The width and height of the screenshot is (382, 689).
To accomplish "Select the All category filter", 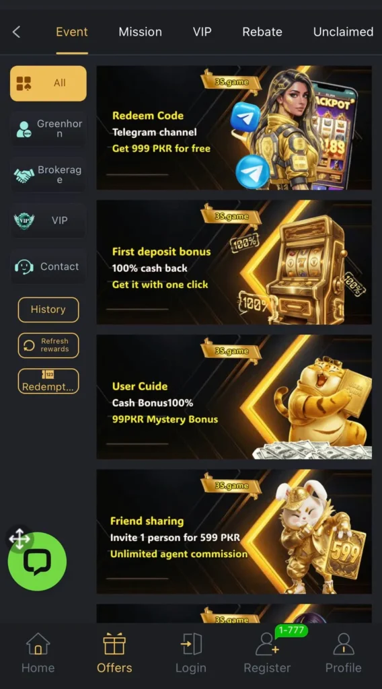I will [48, 83].
